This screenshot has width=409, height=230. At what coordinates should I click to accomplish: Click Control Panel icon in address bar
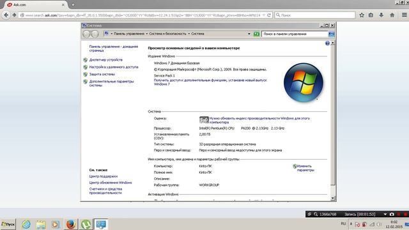click(x=106, y=33)
